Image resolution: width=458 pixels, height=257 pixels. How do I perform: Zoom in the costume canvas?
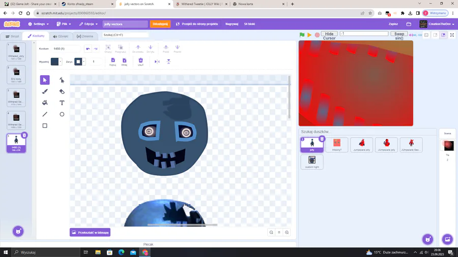coord(287,232)
